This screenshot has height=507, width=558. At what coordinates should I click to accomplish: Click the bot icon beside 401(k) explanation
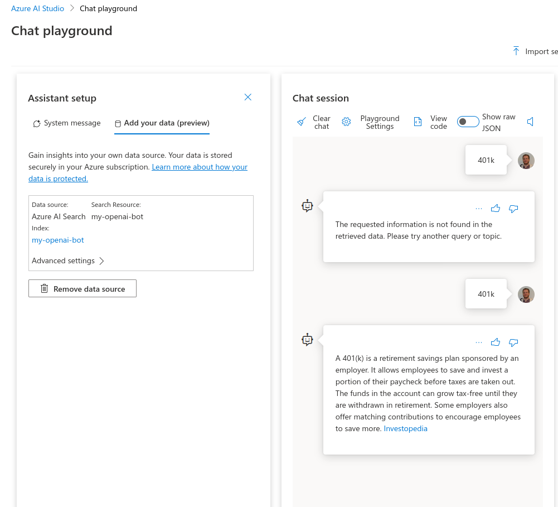[307, 340]
